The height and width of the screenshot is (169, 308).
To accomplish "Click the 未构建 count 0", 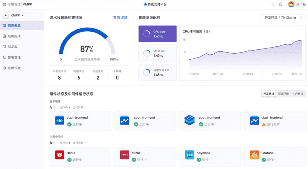I will [x=117, y=78].
